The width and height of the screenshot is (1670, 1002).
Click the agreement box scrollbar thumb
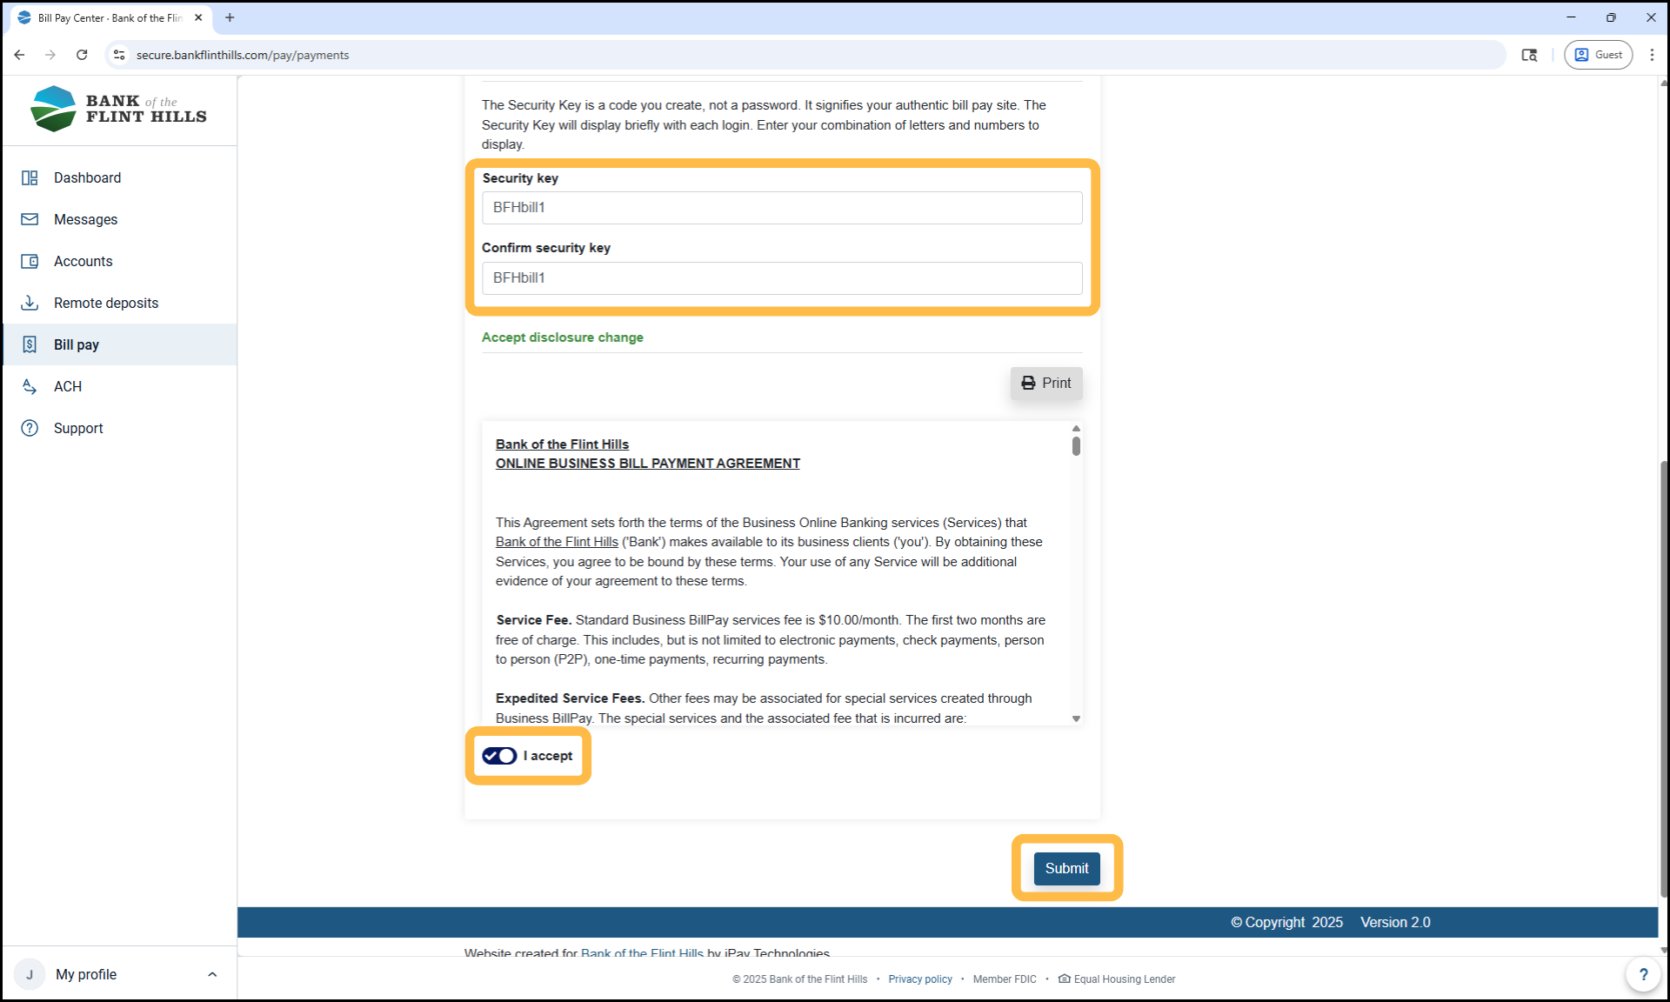[x=1076, y=446]
